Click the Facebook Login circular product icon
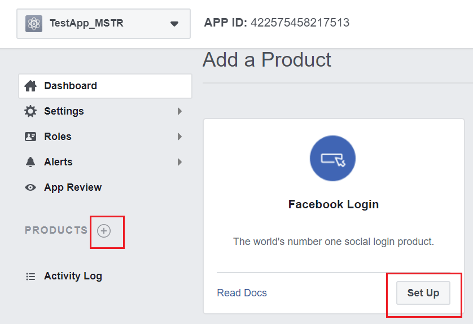Image resolution: width=473 pixels, height=324 pixels. (x=332, y=159)
